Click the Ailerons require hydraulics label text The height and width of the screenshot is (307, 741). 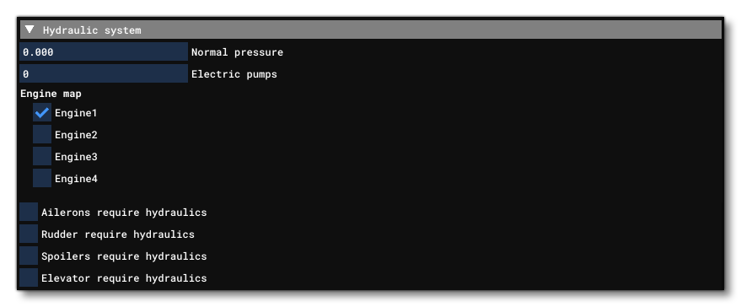[x=124, y=213]
